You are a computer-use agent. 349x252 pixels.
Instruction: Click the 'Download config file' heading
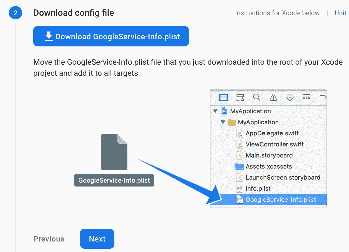(74, 13)
